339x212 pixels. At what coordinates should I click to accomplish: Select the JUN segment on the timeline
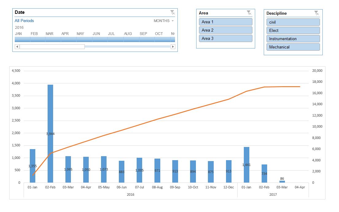(x=100, y=39)
